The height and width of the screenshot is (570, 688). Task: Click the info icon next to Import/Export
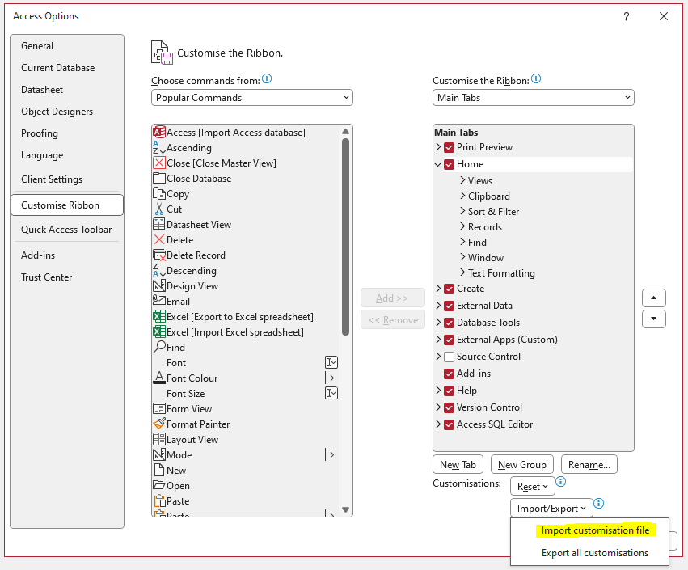598,504
